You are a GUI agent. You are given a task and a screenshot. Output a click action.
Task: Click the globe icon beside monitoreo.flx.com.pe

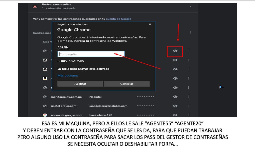pos(45,97)
